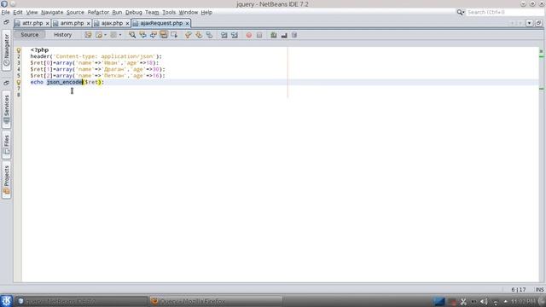This screenshot has height=307, width=546.
Task: Open the Refactor menu
Action: 98,12
